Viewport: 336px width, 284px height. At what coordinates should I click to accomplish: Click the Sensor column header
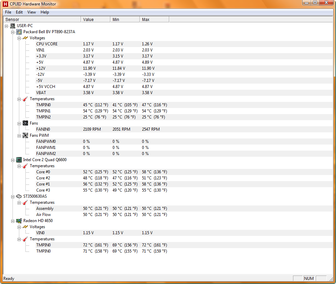(x=42, y=20)
